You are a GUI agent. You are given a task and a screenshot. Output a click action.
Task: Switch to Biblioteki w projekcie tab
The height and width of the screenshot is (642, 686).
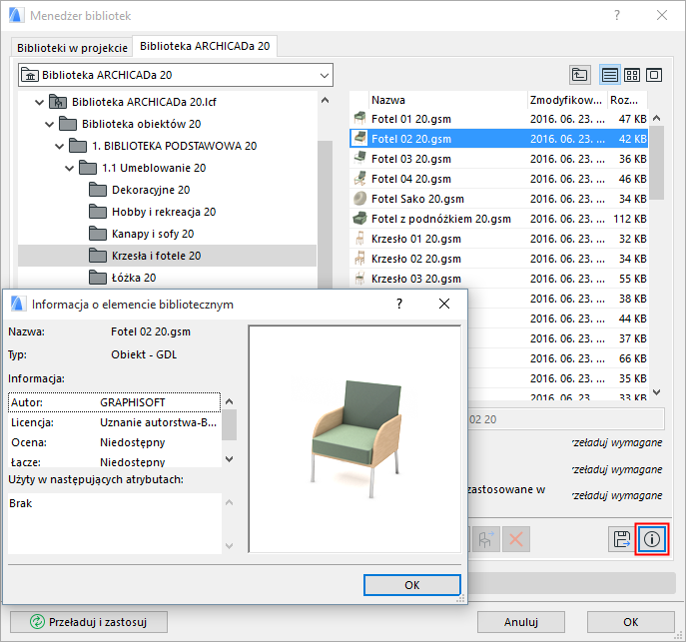click(72, 48)
